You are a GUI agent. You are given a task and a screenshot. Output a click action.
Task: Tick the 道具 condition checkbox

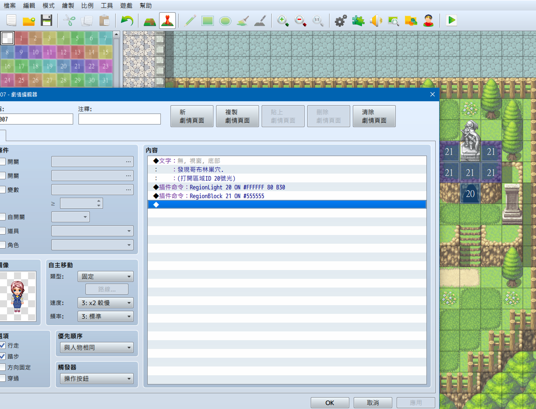3,231
